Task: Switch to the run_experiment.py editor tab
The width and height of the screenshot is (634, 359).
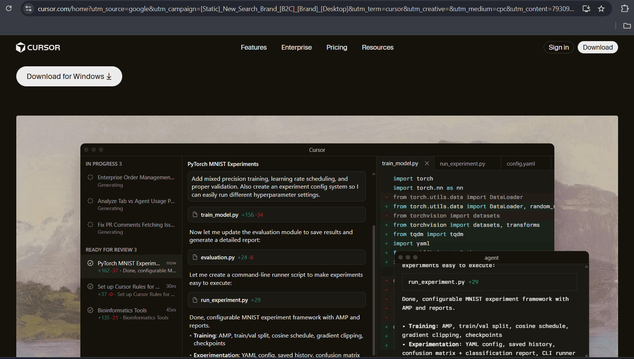Action: (467, 164)
